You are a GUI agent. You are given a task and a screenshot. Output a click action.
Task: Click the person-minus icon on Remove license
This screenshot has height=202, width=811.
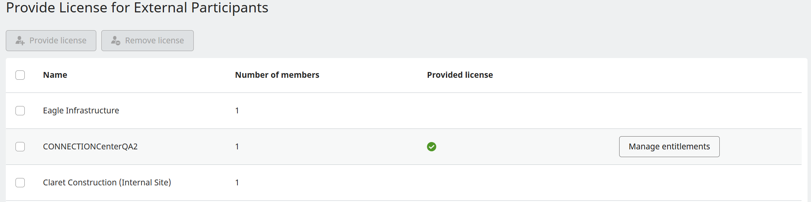point(116,41)
